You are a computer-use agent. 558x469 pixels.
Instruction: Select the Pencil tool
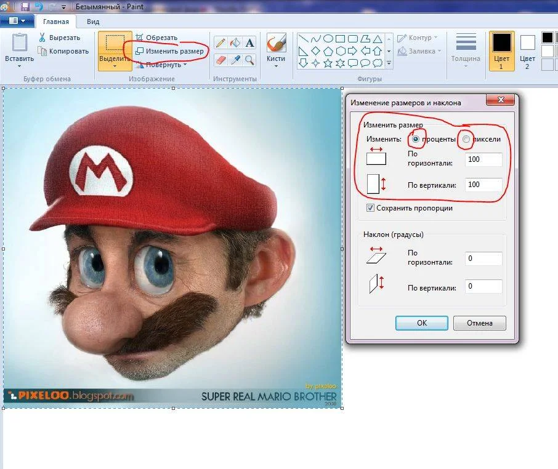(220, 43)
